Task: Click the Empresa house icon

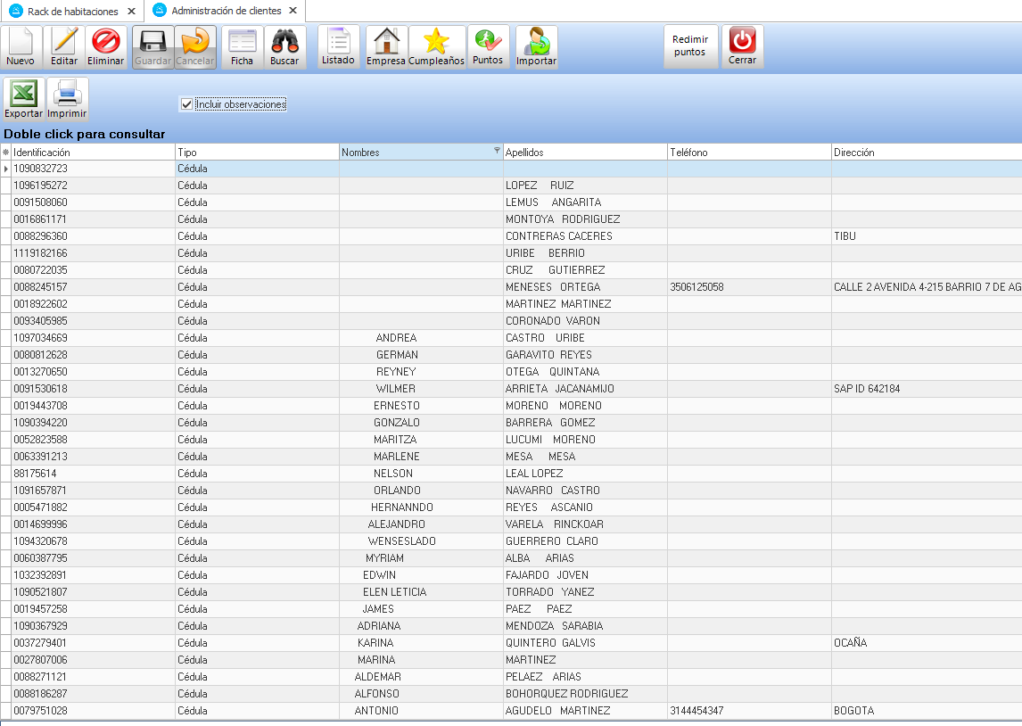Action: (386, 47)
